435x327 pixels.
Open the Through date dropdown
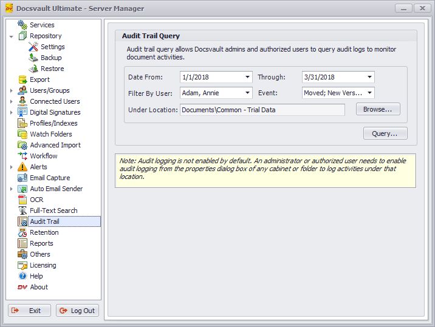point(369,77)
